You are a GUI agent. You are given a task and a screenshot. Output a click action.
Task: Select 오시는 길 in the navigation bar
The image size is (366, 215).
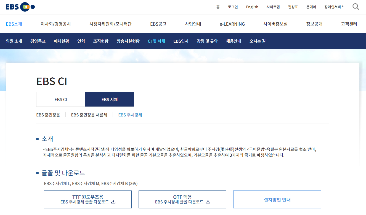[257, 41]
